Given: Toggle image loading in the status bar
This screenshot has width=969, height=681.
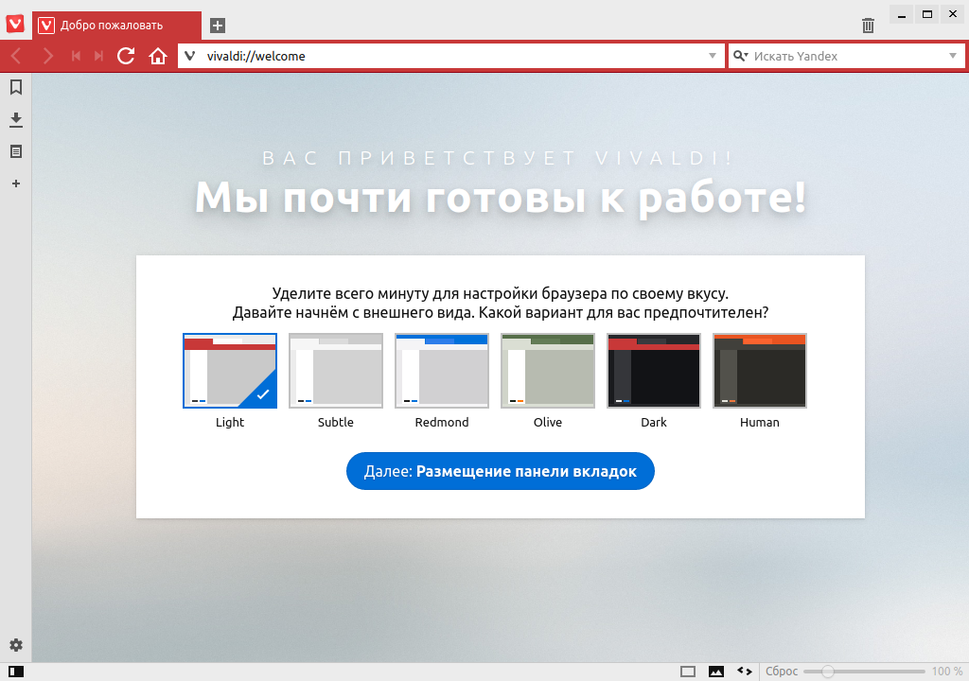Looking at the screenshot, I should (714, 670).
